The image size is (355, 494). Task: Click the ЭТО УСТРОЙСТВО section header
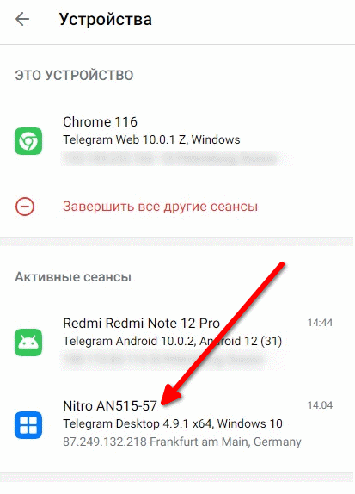(74, 75)
